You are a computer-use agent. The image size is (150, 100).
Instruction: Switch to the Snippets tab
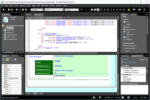[x=133, y=15]
